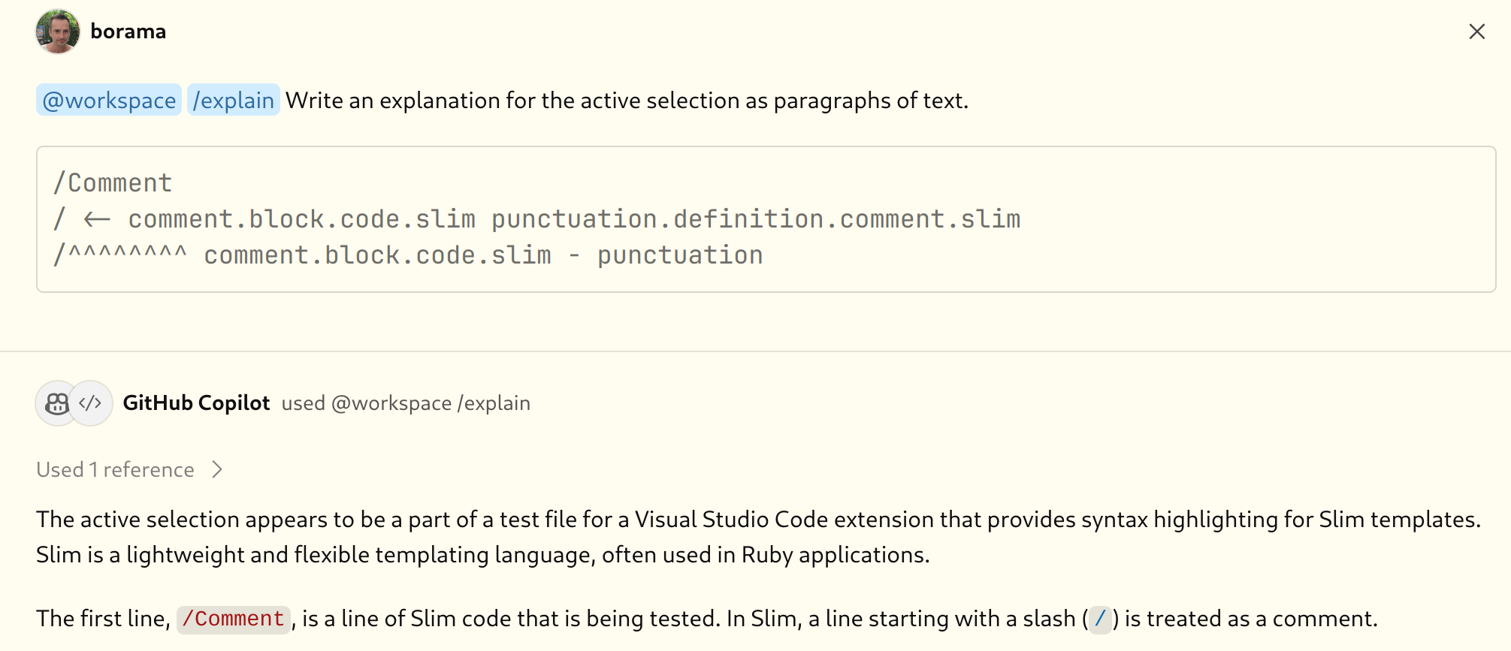Open the "Used 1 reference" list label
This screenshot has height=651, width=1511.
click(x=115, y=470)
